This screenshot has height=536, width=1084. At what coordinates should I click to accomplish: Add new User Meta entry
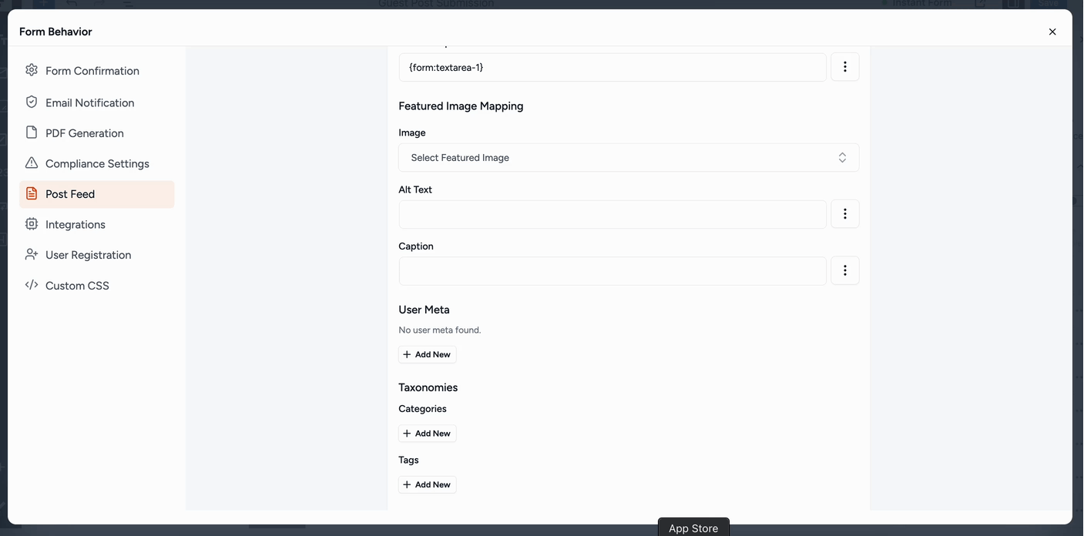(428, 354)
